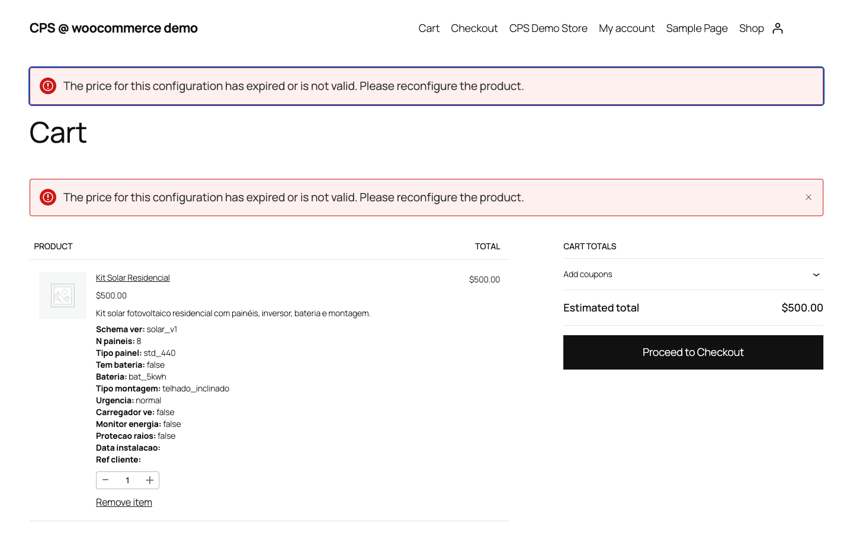Expand the Add coupons section

click(x=588, y=274)
